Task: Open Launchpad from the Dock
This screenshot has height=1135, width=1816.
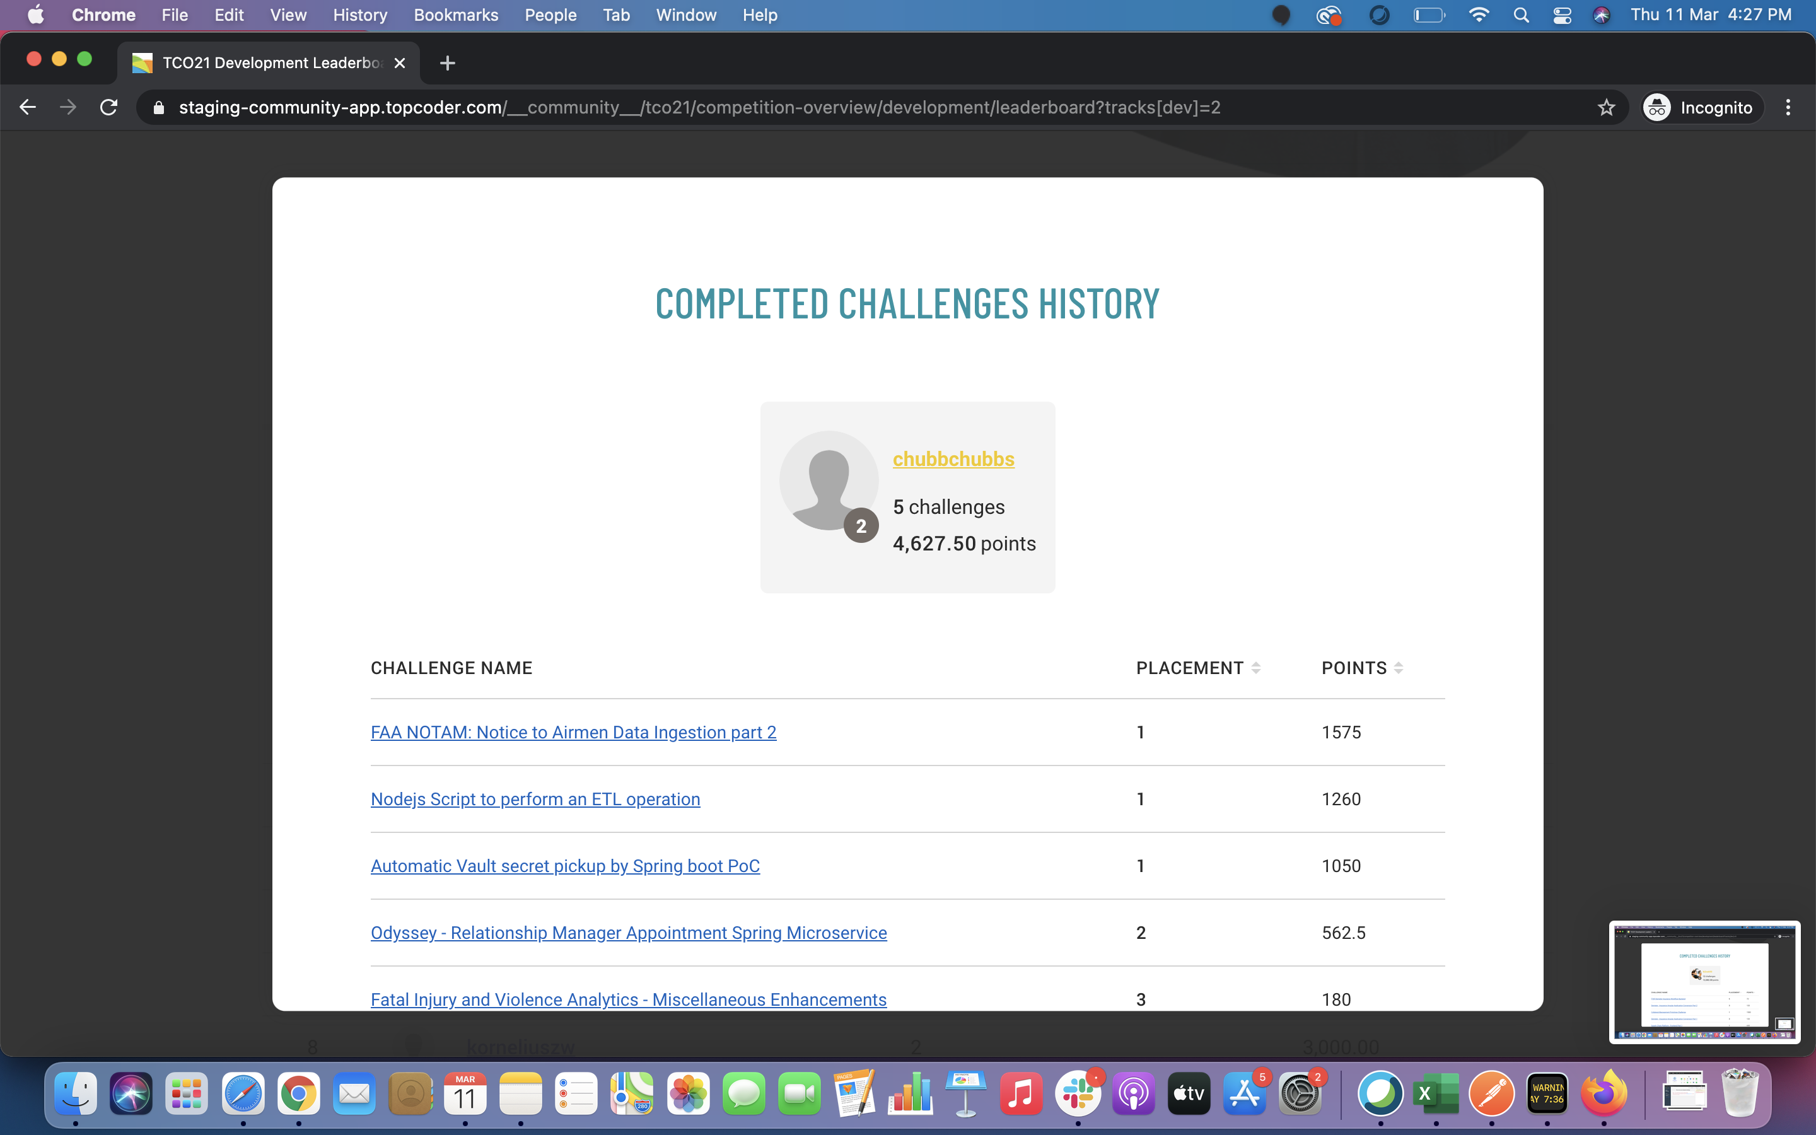Action: tap(187, 1094)
